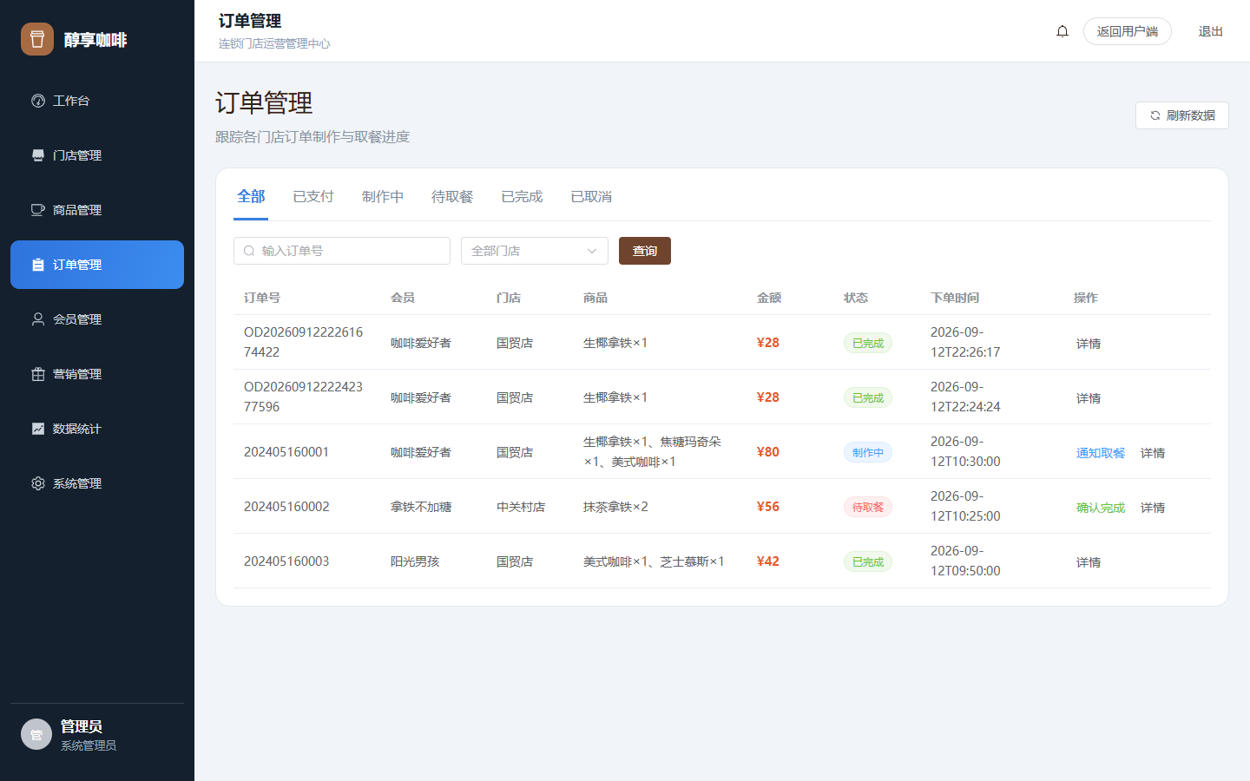Click the notification bell icon
This screenshot has height=781, width=1250.
click(1062, 31)
